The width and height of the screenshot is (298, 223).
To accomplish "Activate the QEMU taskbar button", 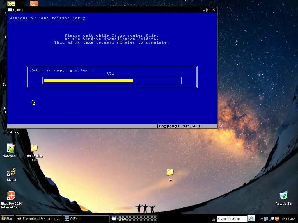I will 134,219.
